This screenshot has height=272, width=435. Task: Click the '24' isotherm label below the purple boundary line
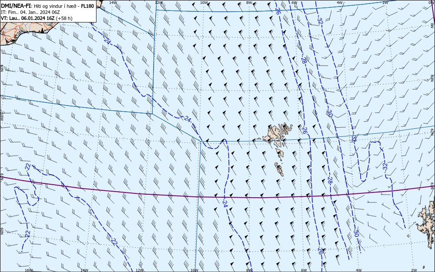pos(225,204)
